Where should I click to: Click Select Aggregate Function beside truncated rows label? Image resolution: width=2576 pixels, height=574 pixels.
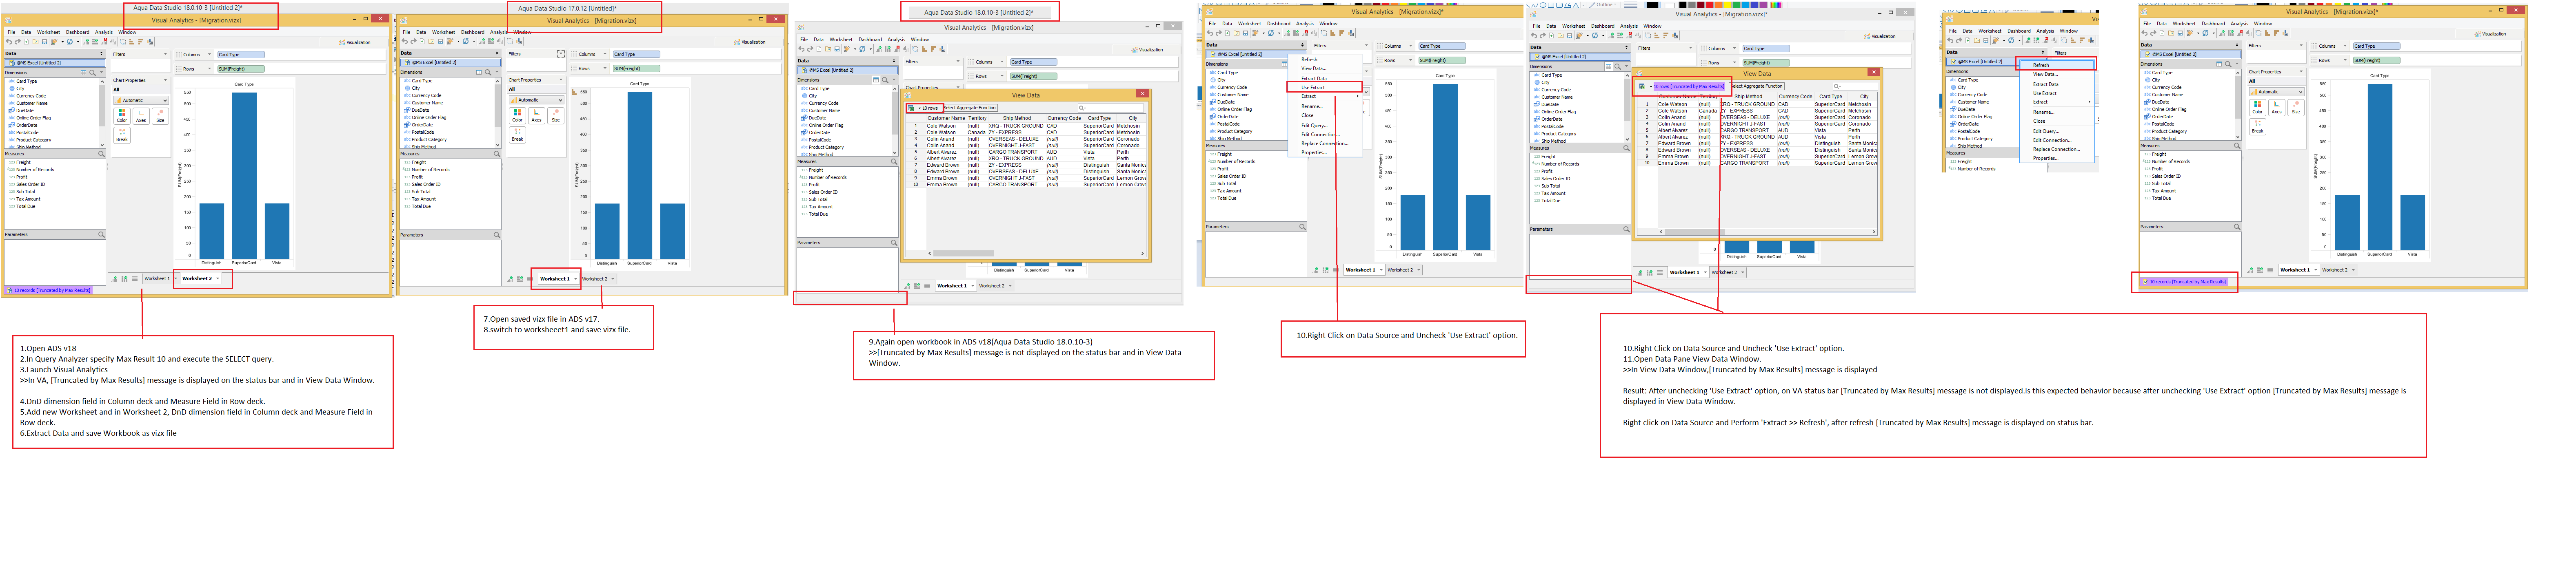(x=1757, y=86)
